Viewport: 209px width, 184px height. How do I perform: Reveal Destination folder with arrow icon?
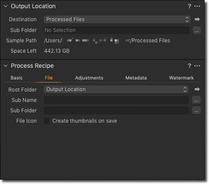(x=197, y=19)
